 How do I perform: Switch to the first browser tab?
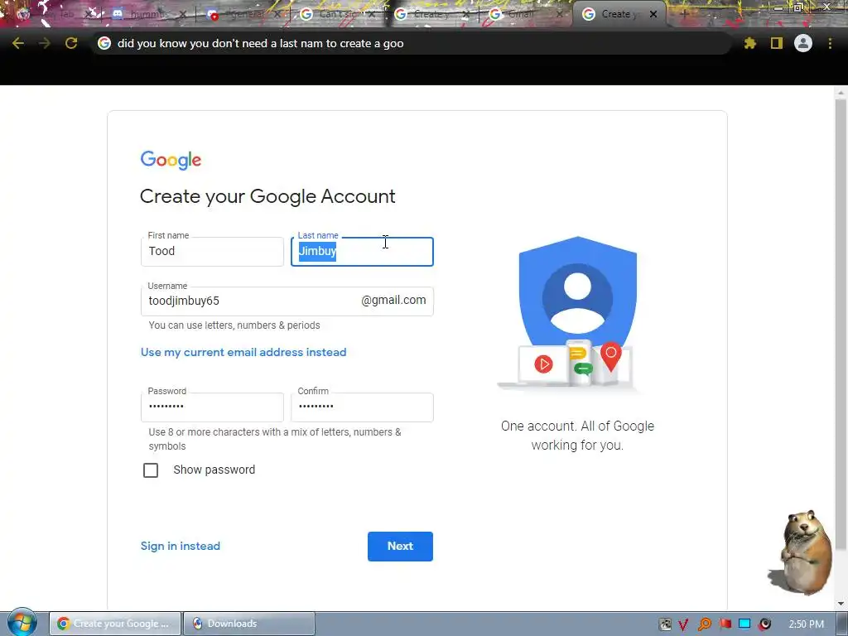click(x=54, y=15)
